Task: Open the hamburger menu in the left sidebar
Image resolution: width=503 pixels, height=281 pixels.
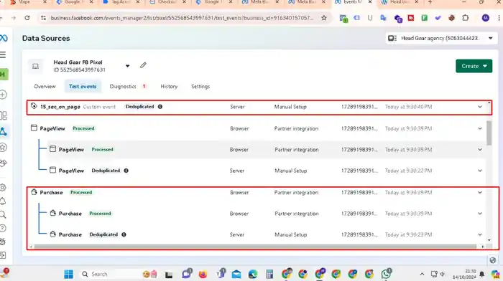Action: 3,55
